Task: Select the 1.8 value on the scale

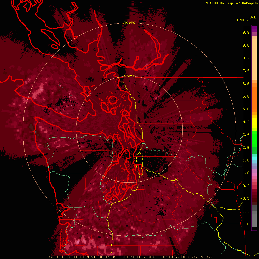Action: point(246,160)
